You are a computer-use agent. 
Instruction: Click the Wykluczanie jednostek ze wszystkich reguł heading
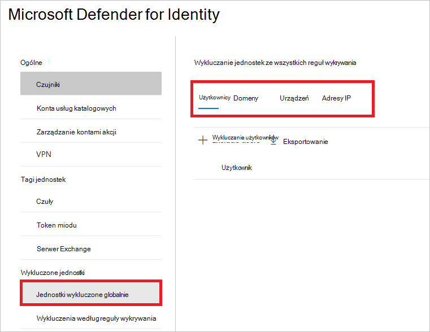(x=275, y=63)
